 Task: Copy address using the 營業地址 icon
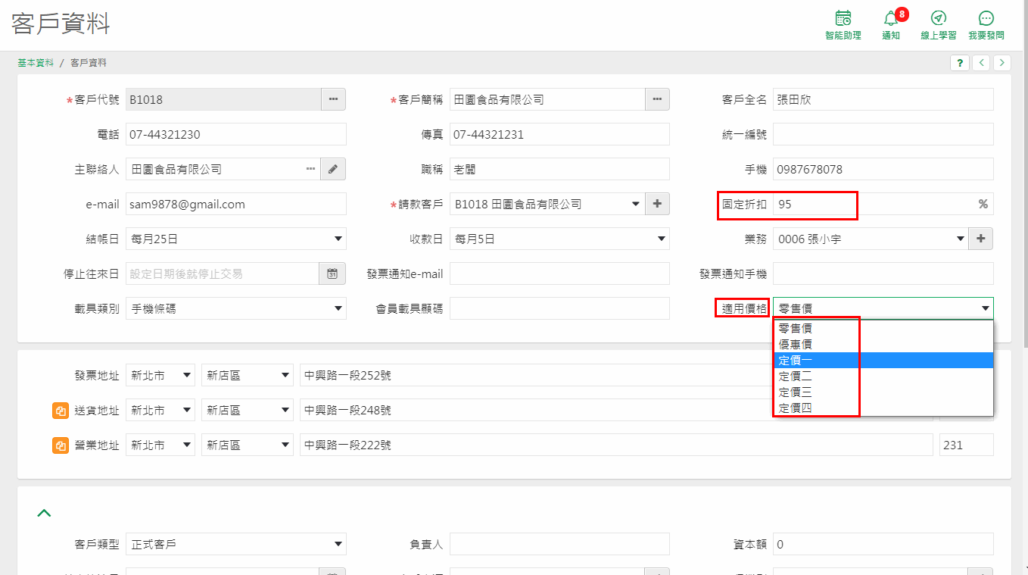pyautogui.click(x=61, y=445)
